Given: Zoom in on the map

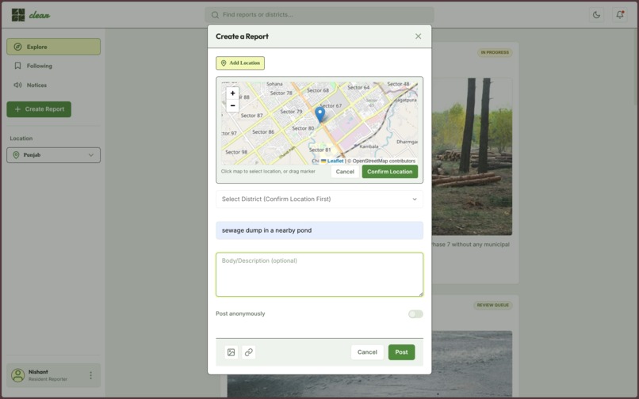Looking at the screenshot, I should [x=233, y=93].
